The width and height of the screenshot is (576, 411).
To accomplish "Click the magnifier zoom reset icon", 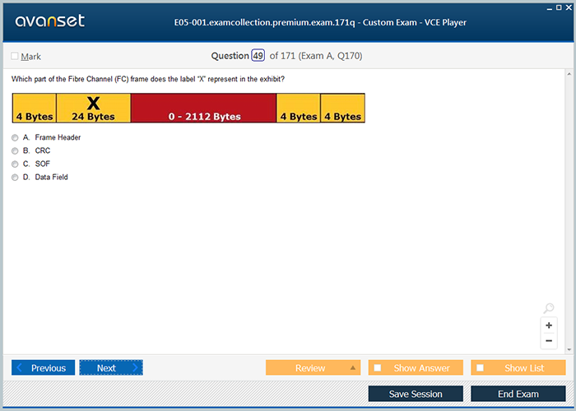I will (549, 309).
